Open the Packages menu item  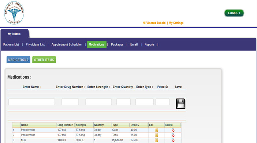point(117,45)
